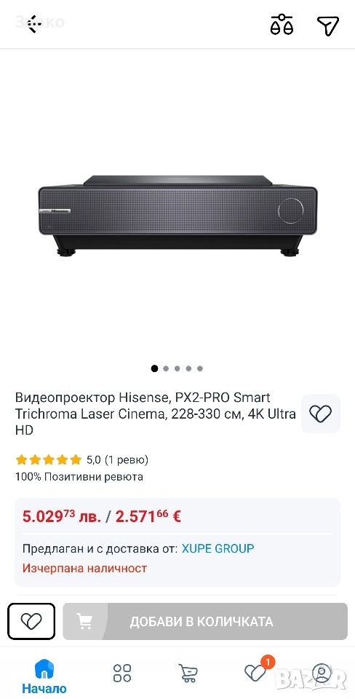Viewport: 355px width, 699px height.
Task: Select the third image carousel dot
Action: coord(177,368)
